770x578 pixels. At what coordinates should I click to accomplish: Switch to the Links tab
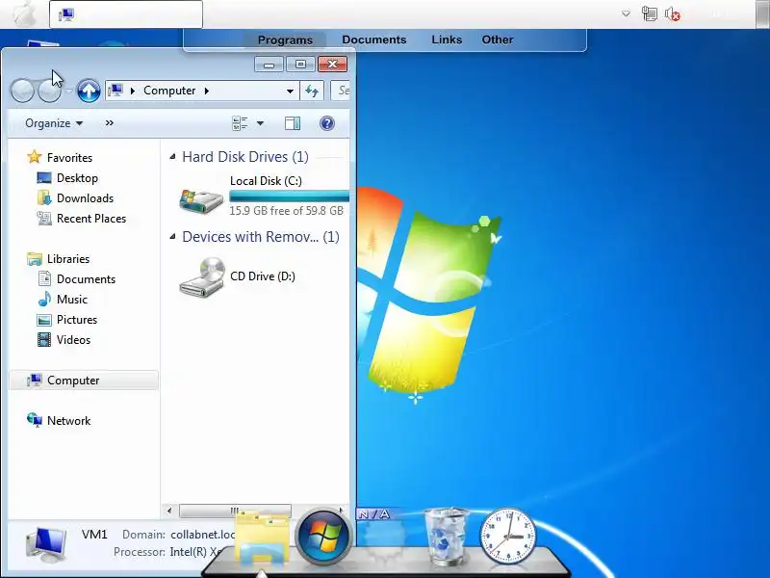click(447, 39)
